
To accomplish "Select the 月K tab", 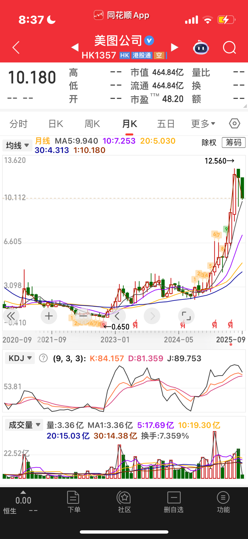I will pyautogui.click(x=129, y=124).
